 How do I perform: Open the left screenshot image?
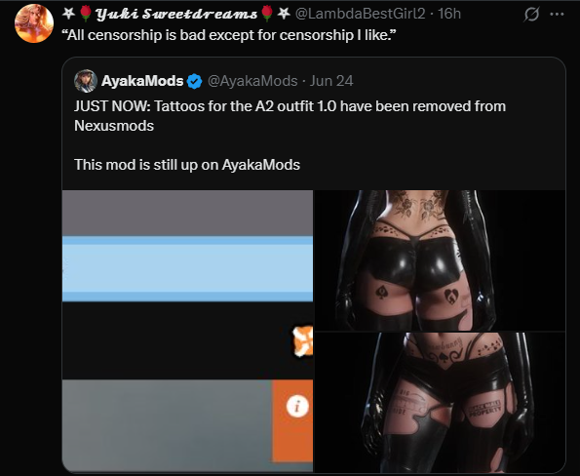tap(187, 332)
